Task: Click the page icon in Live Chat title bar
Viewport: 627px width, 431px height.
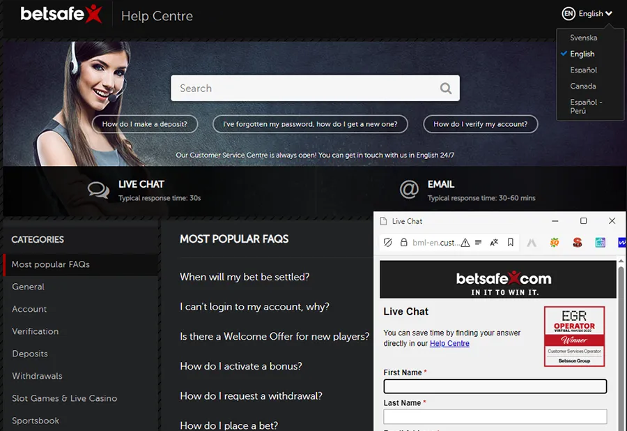Action: click(383, 221)
